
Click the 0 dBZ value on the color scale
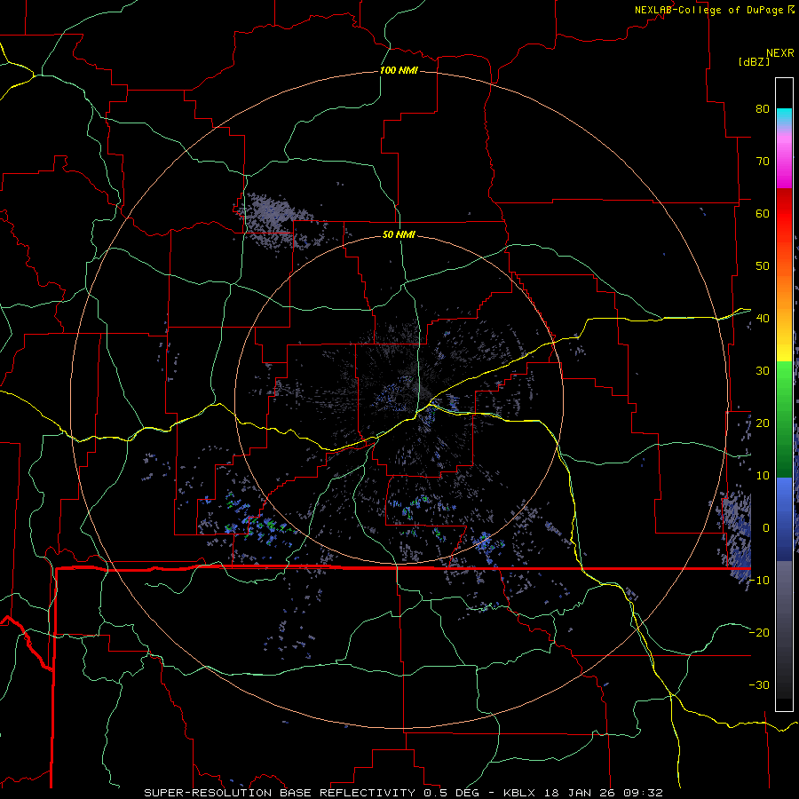click(x=766, y=528)
